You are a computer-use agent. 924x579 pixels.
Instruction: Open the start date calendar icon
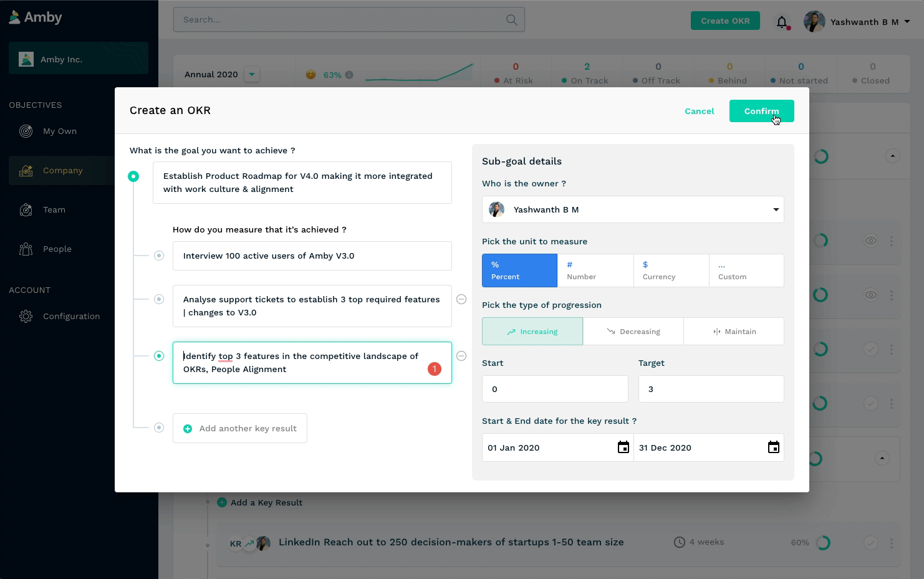point(623,447)
